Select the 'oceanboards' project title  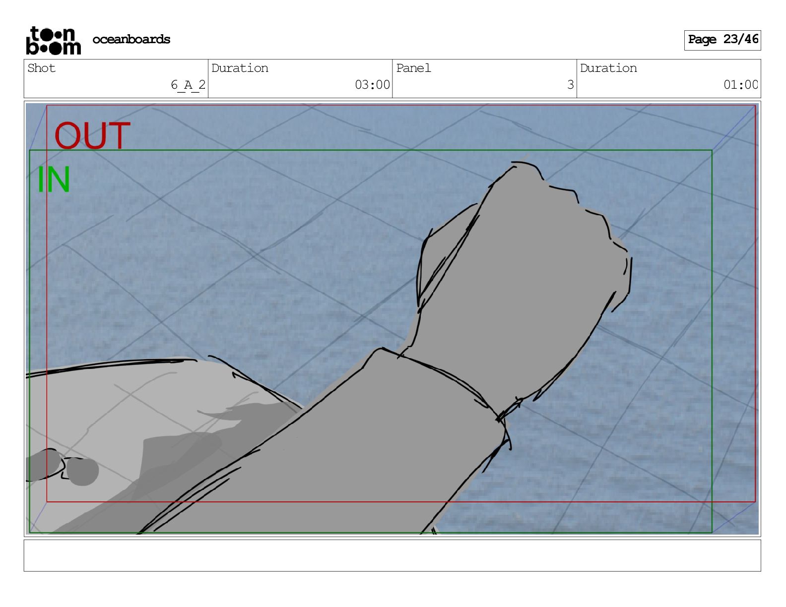click(131, 39)
